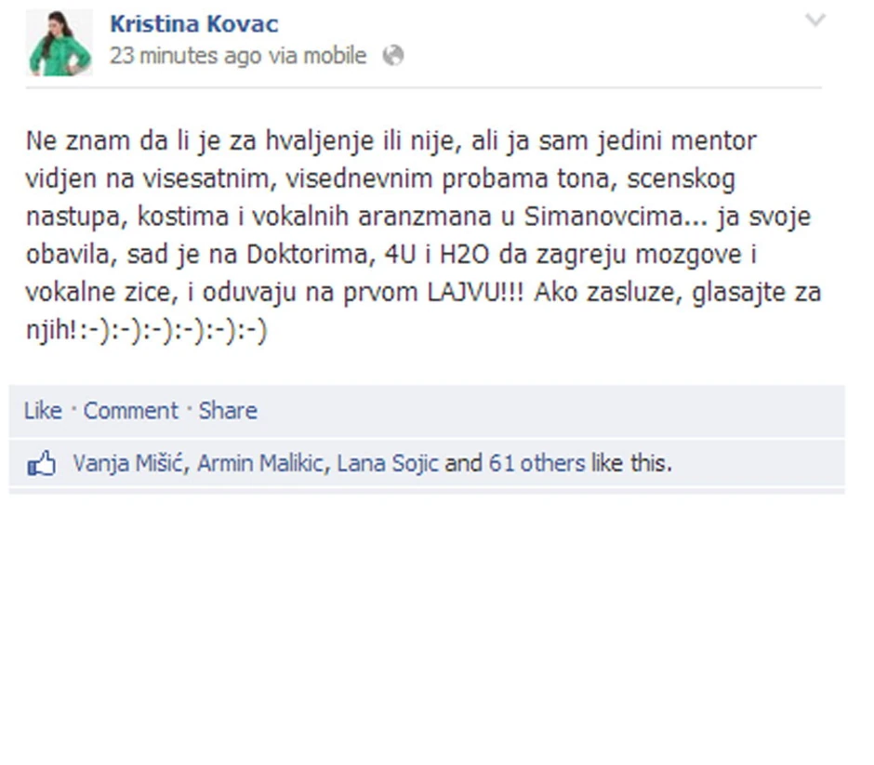Click the thumbs-up icon beside likers

[x=42, y=464]
